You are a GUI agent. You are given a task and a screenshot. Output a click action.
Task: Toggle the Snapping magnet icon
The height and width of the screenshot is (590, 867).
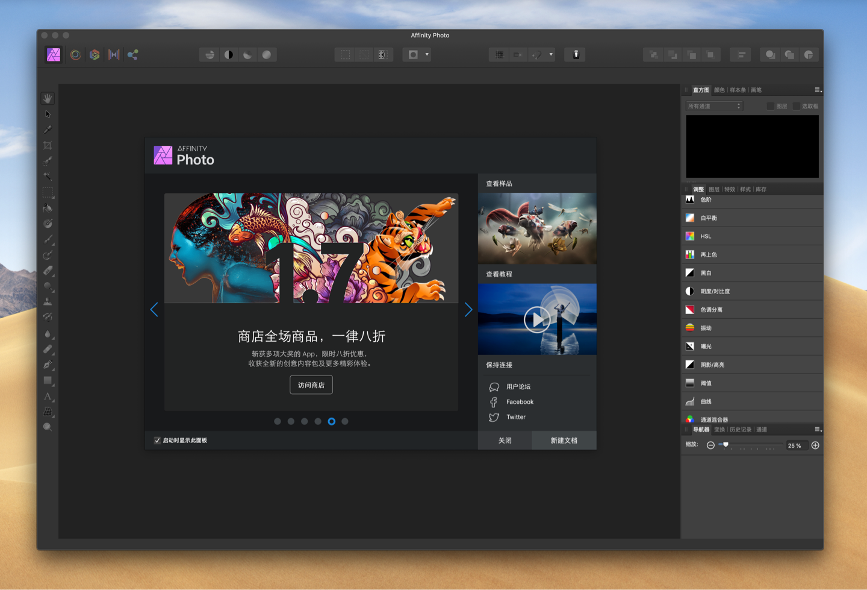537,55
